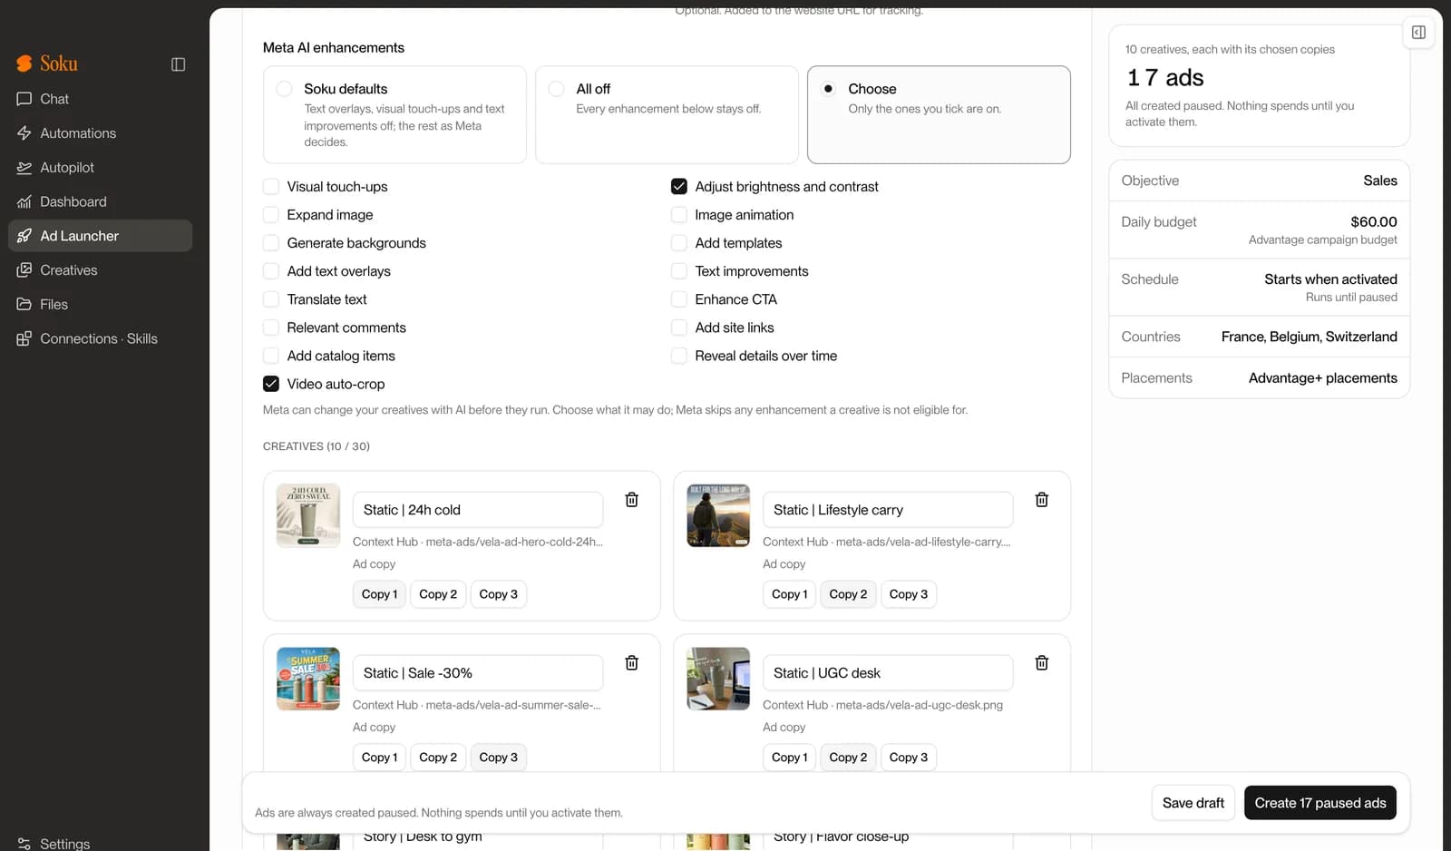This screenshot has height=851, width=1451.
Task: Tick Add templates checkbox
Action: (679, 243)
